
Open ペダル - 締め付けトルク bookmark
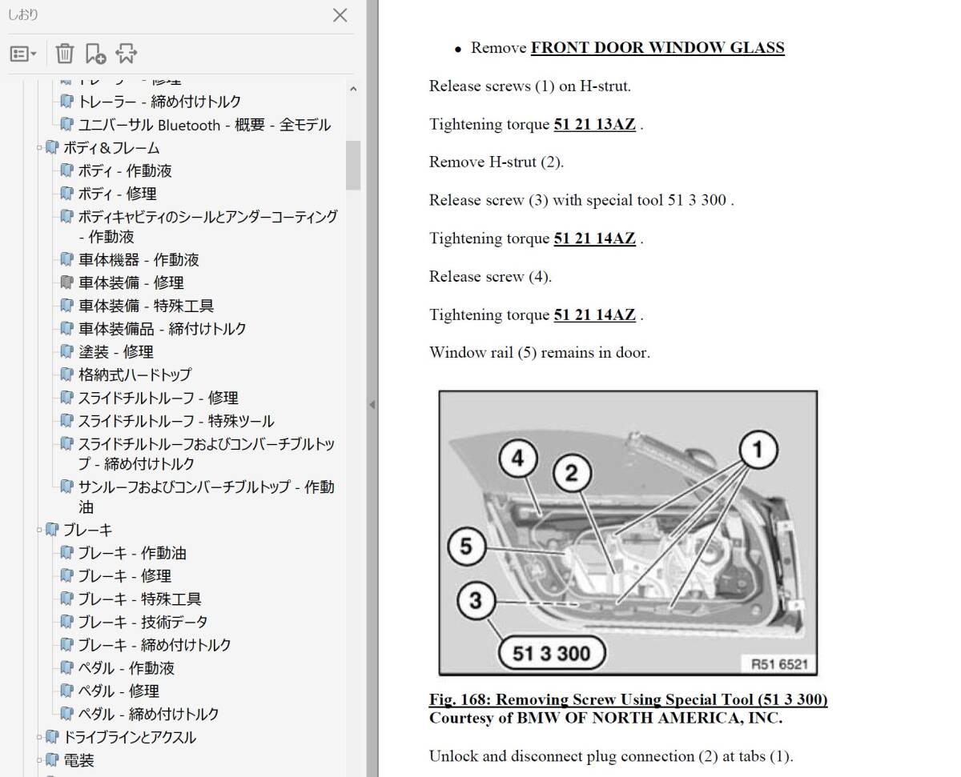[149, 714]
